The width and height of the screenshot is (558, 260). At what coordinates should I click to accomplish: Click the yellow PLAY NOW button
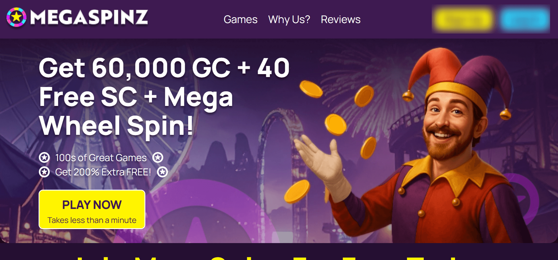pyautogui.click(x=92, y=210)
